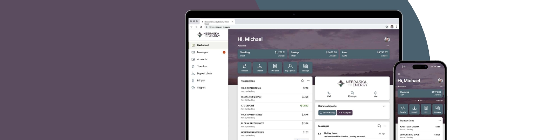Select the Checking account card on desktop
The height and width of the screenshot is (140, 560).
tap(262, 54)
